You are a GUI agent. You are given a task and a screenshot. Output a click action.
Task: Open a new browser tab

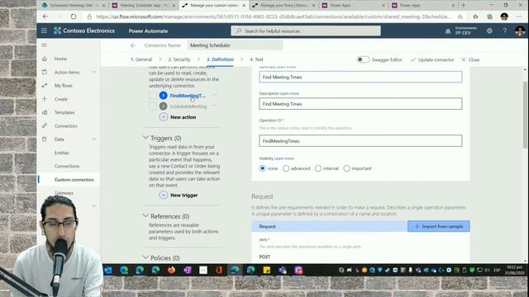click(463, 5)
